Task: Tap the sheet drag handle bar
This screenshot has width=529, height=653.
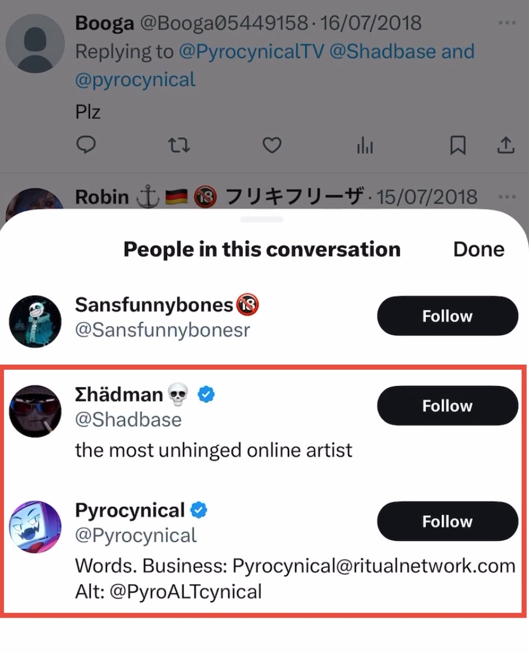Action: click(x=262, y=220)
